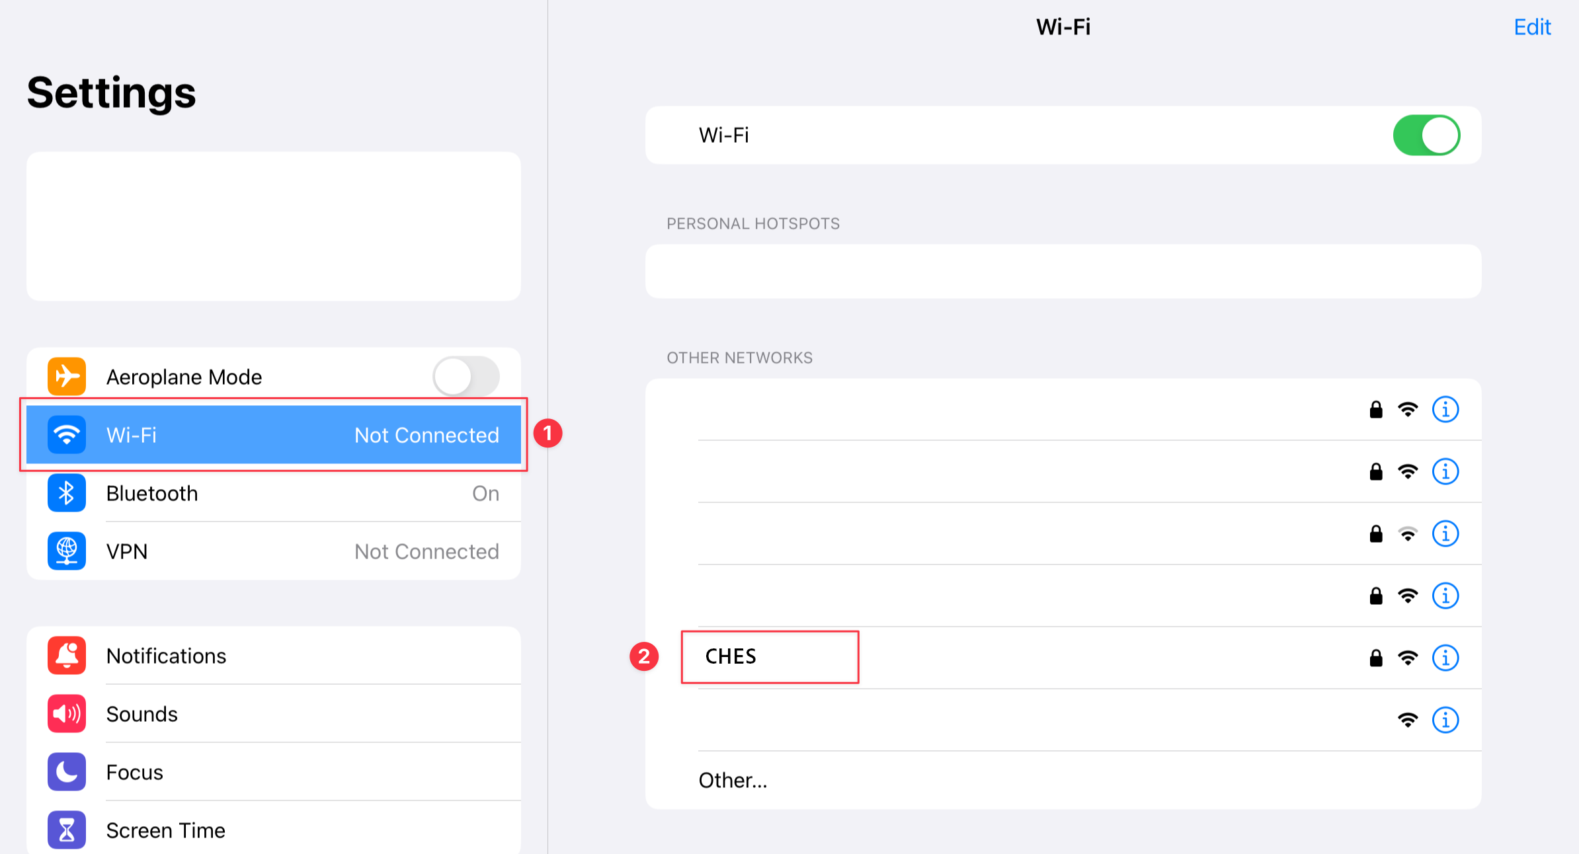Turn off the Wi-Fi switch
Viewport: 1579px width, 854px height.
pyautogui.click(x=1426, y=136)
